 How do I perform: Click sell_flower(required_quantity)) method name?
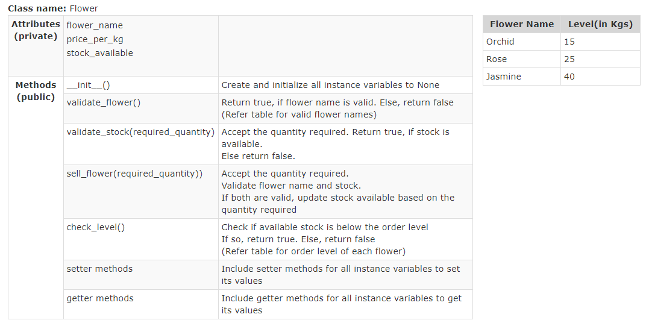(134, 174)
